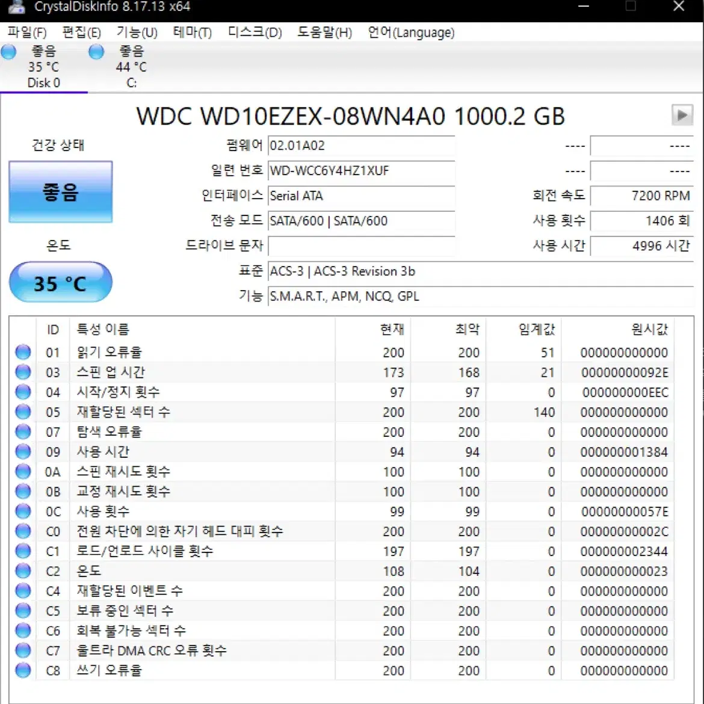Click the 1406 회 power-on count field
Image resolution: width=704 pixels, height=704 pixels.
(x=641, y=221)
